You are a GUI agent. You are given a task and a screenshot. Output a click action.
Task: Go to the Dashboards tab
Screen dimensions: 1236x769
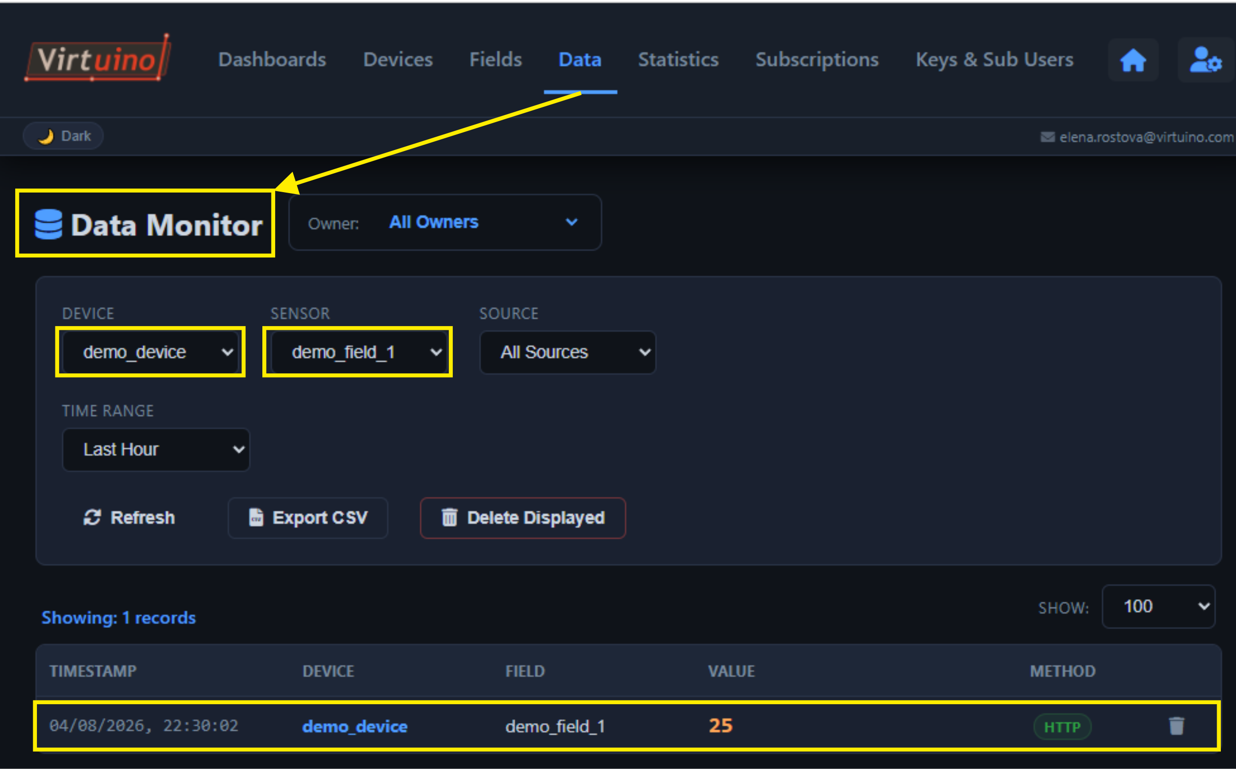(272, 60)
